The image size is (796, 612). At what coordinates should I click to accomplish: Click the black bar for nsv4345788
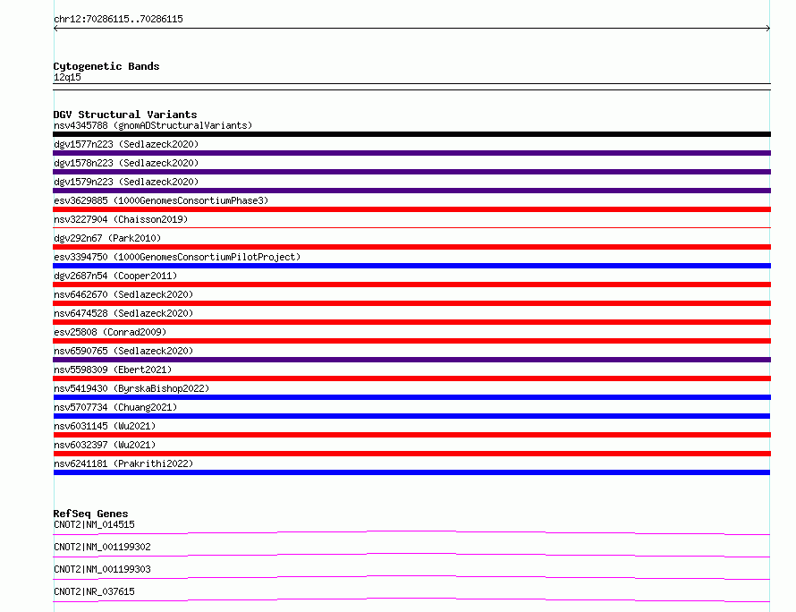411,134
